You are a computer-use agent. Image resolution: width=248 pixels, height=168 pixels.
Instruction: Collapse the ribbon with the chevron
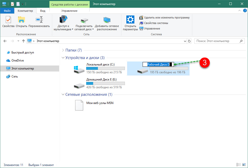click(x=240, y=10)
